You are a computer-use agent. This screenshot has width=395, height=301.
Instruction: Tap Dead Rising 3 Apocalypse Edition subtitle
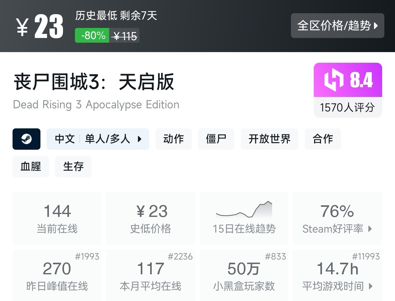tap(96, 105)
